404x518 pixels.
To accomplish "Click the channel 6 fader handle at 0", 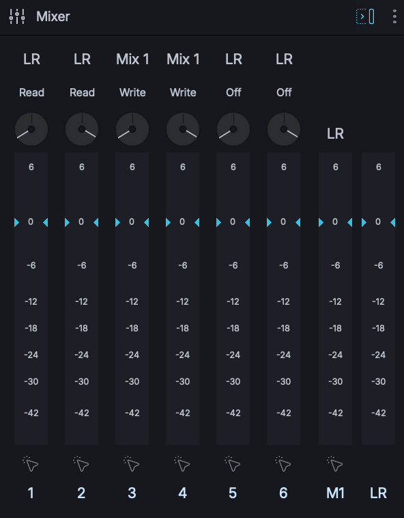I will pyautogui.click(x=283, y=222).
